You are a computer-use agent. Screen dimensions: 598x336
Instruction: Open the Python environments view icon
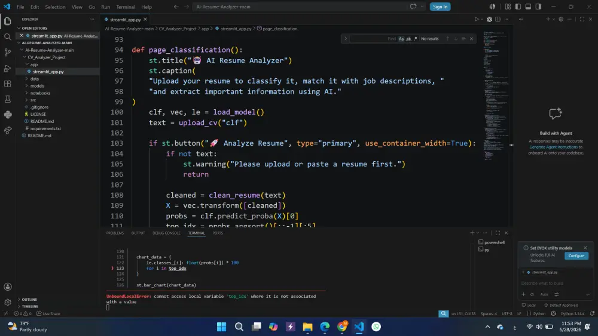8,115
